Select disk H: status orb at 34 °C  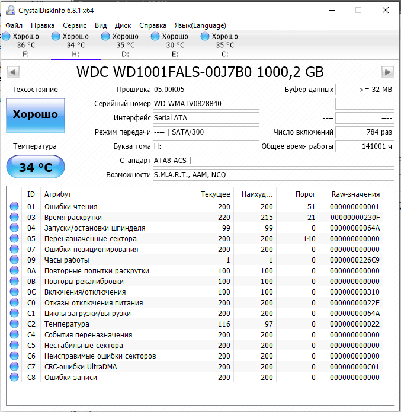pos(56,36)
